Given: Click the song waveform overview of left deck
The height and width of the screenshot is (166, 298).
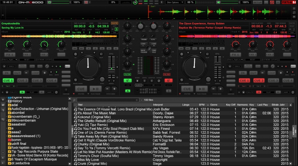Looking at the screenshot, I should click(x=59, y=36).
